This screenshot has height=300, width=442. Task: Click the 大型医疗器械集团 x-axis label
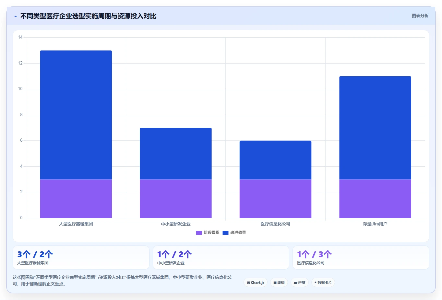[76, 224]
